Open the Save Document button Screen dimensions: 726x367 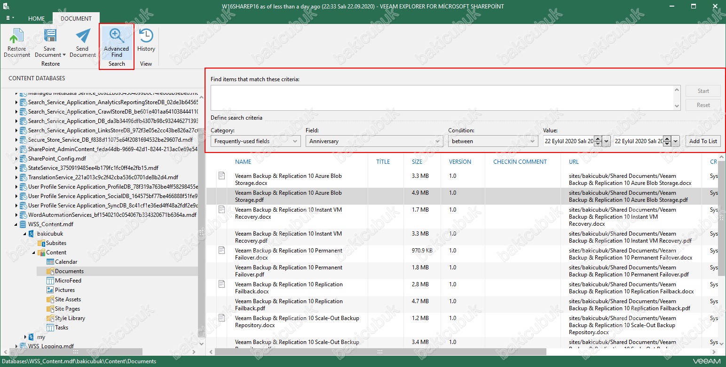(x=50, y=43)
